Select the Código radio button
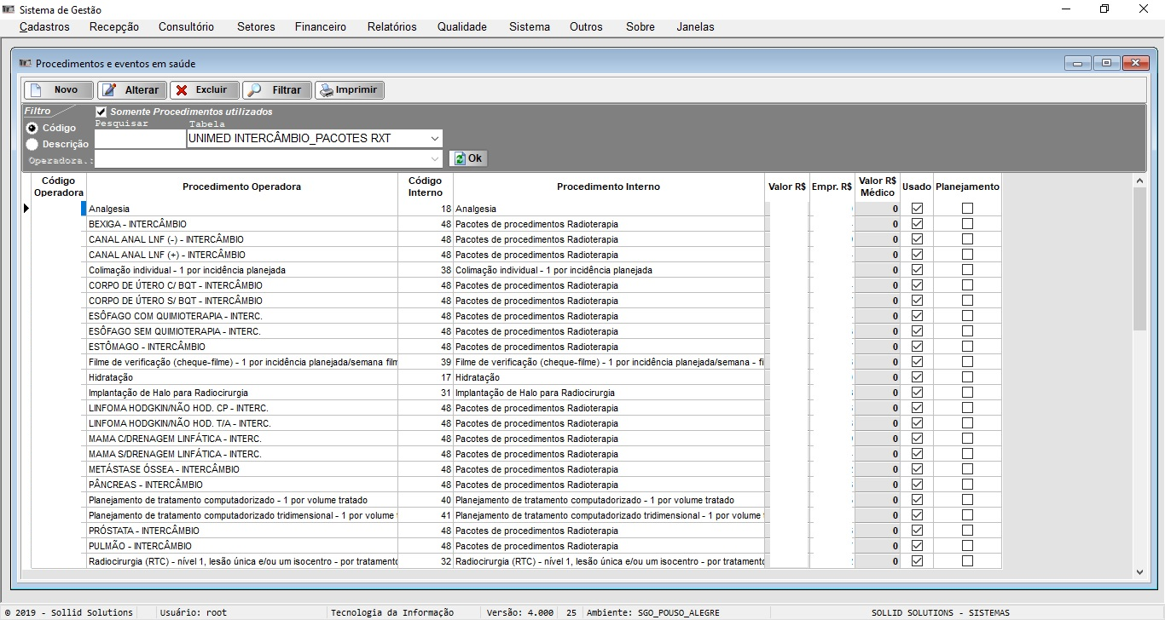1165x620 pixels. 32,128
